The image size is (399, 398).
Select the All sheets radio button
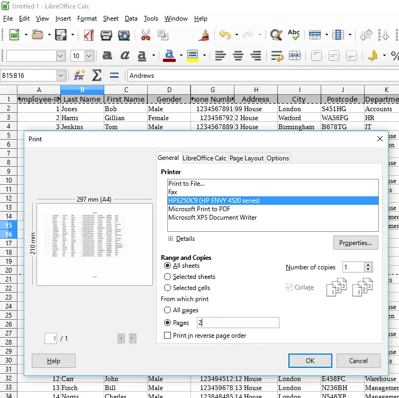(167, 265)
